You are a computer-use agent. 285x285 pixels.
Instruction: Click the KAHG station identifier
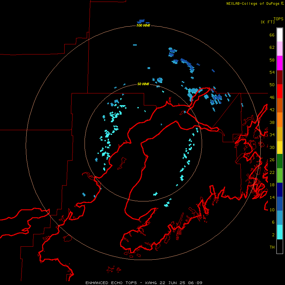coord(151,283)
